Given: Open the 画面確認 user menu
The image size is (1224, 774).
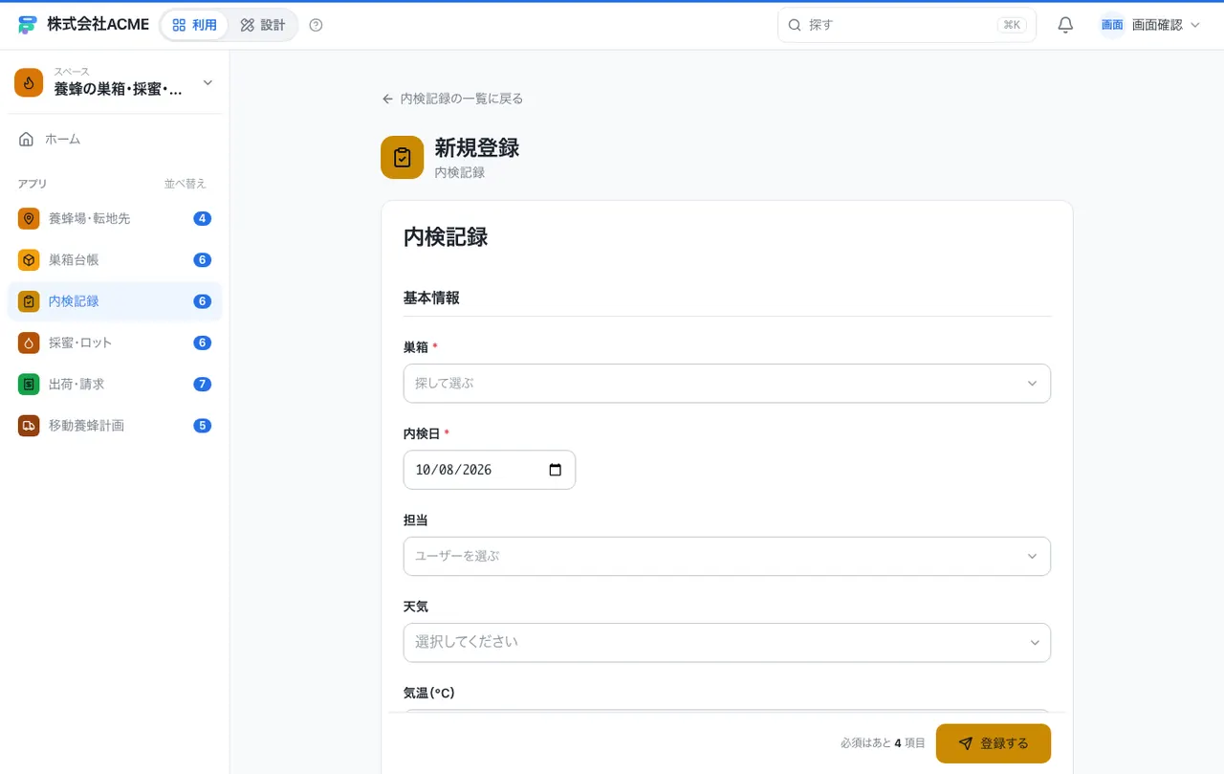Looking at the screenshot, I should click(1150, 25).
